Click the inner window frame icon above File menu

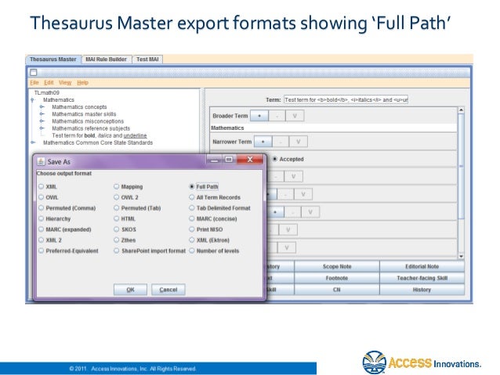click(34, 73)
